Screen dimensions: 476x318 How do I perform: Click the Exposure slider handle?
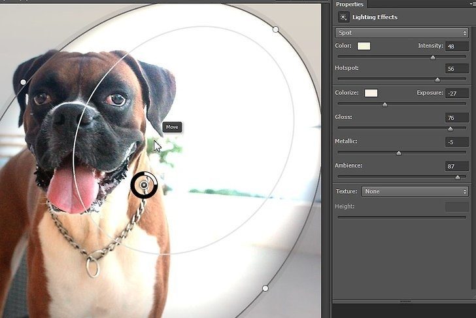(384, 104)
